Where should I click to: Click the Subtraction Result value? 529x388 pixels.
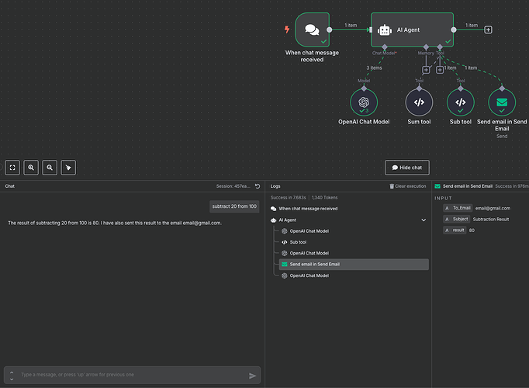(491, 220)
